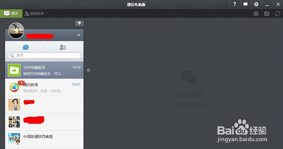The width and height of the screenshot is (283, 149).
Task: Click the 14:52 timestamp on 文件传输助手
Action: click(x=76, y=67)
